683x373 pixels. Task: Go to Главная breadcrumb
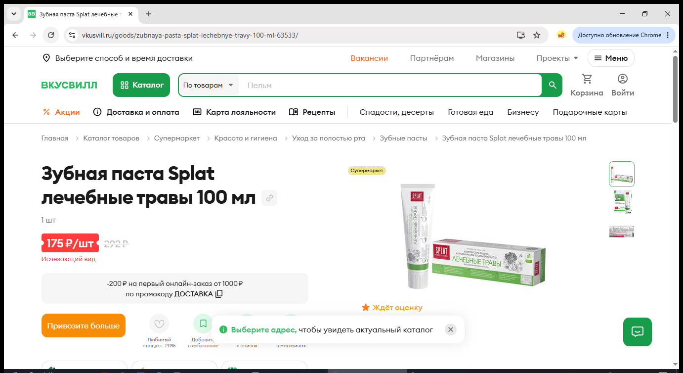click(55, 138)
